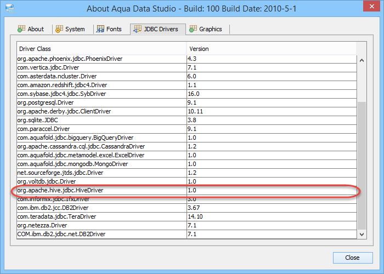
Task: Click the scrollbar up arrow
Action: [x=362, y=60]
